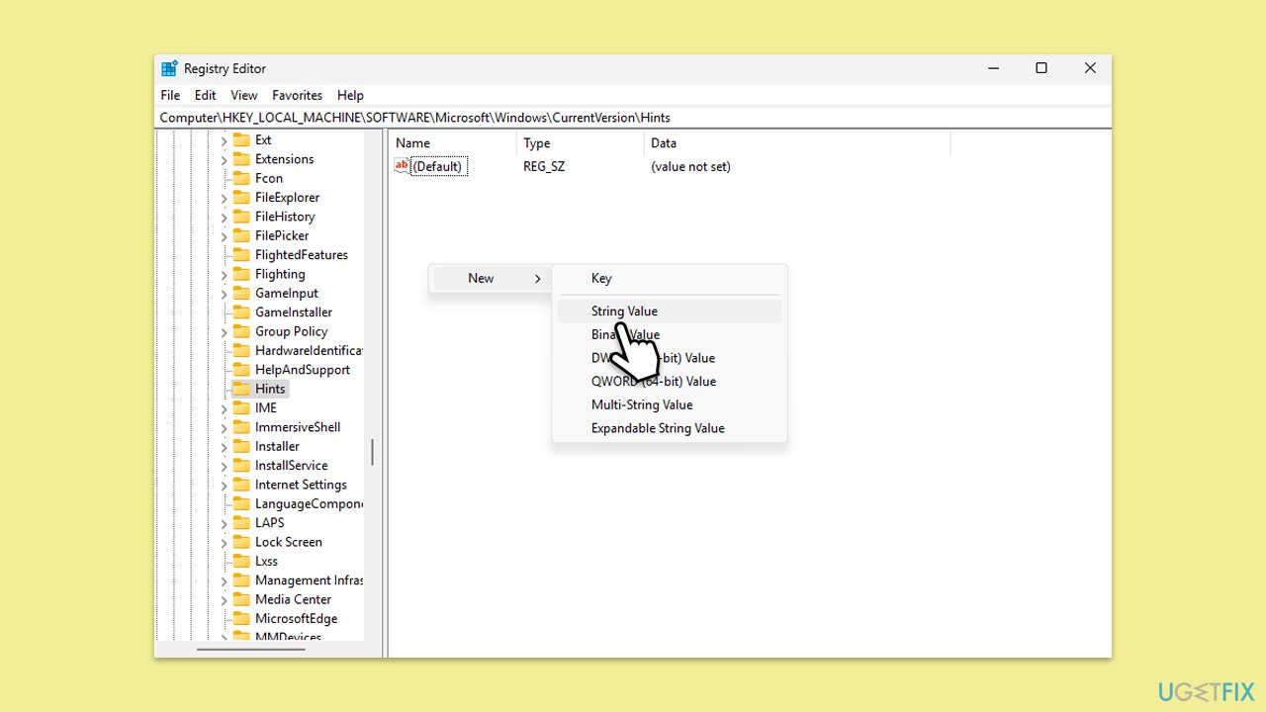1266x712 pixels.
Task: Click the Installer folder icon
Action: point(241,446)
